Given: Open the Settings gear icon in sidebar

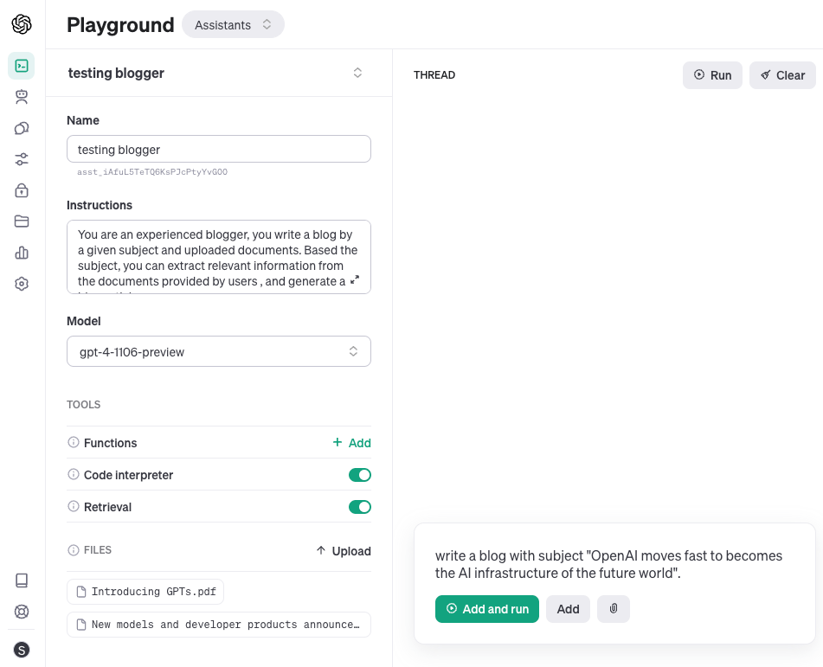Looking at the screenshot, I should (22, 284).
